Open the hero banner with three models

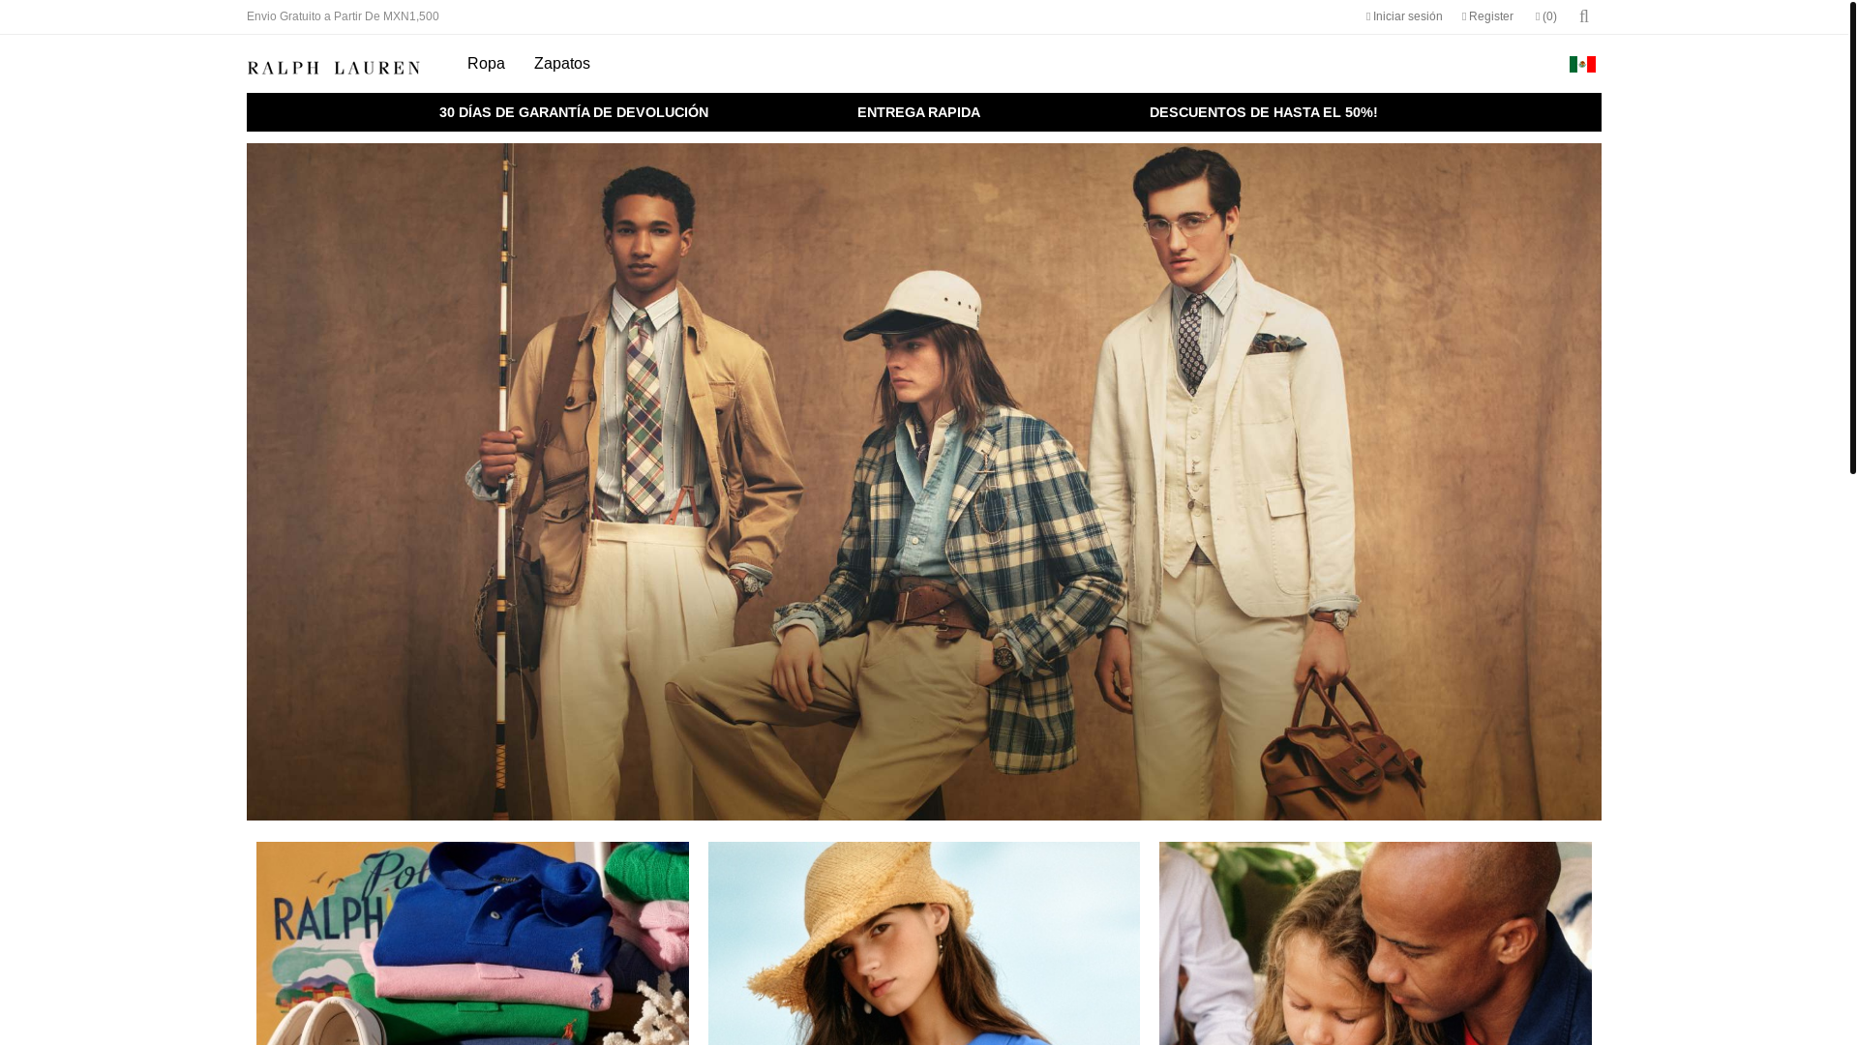coord(924,482)
